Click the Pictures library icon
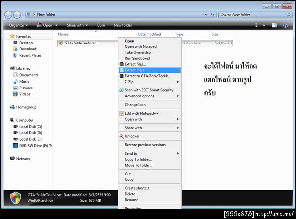This screenshot has height=219, width=296. pos(15,88)
